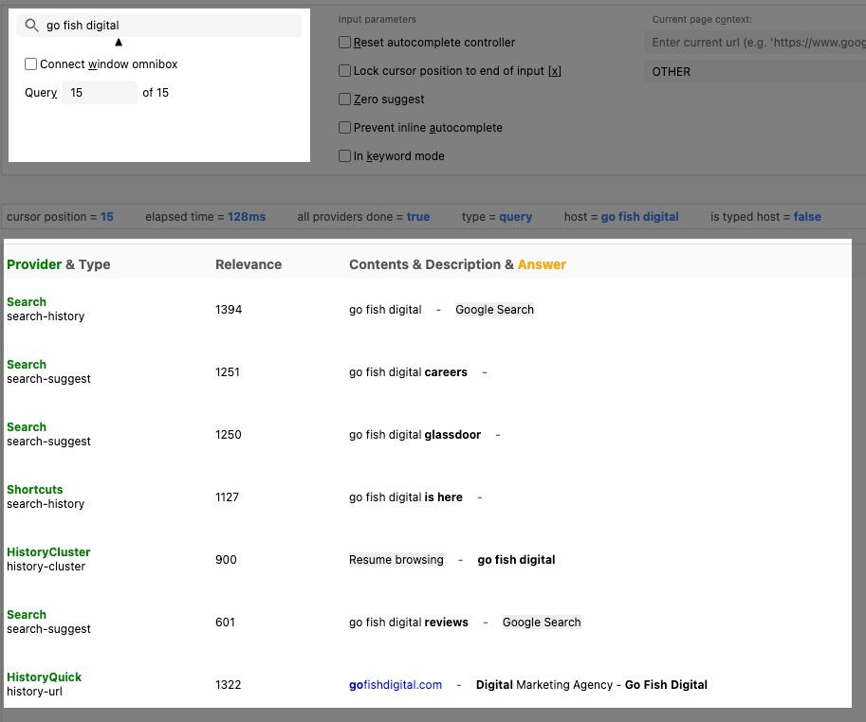Open the OTHER page classification dropdown
This screenshot has width=866, height=722.
coord(755,72)
